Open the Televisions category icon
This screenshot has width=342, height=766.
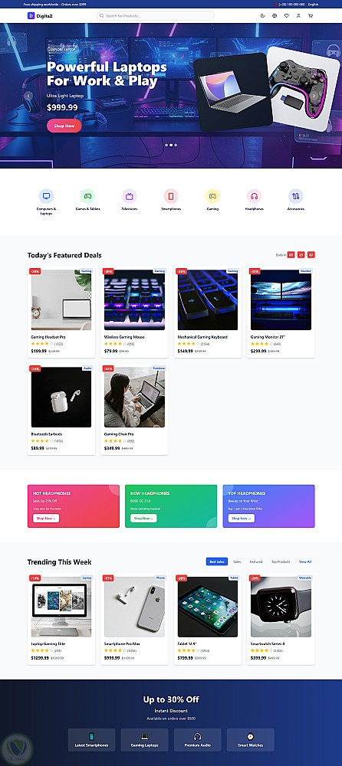(129, 196)
